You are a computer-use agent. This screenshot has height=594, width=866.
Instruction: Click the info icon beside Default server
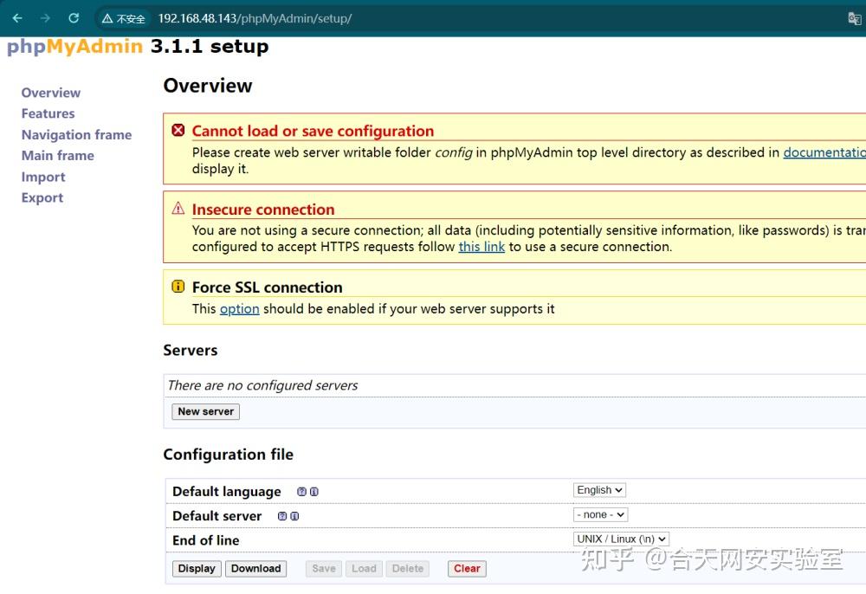(294, 515)
